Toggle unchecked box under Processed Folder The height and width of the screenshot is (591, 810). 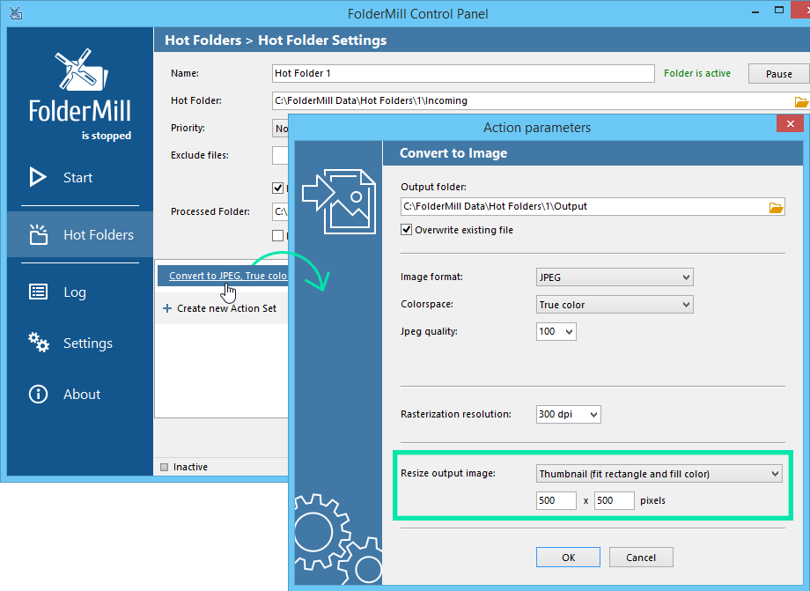click(278, 235)
